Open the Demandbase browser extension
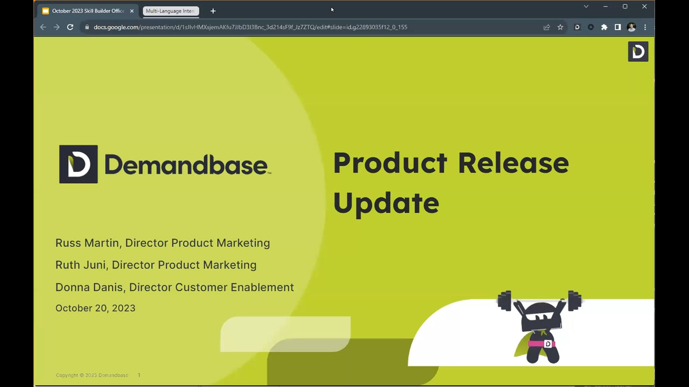689x387 pixels. click(x=577, y=27)
